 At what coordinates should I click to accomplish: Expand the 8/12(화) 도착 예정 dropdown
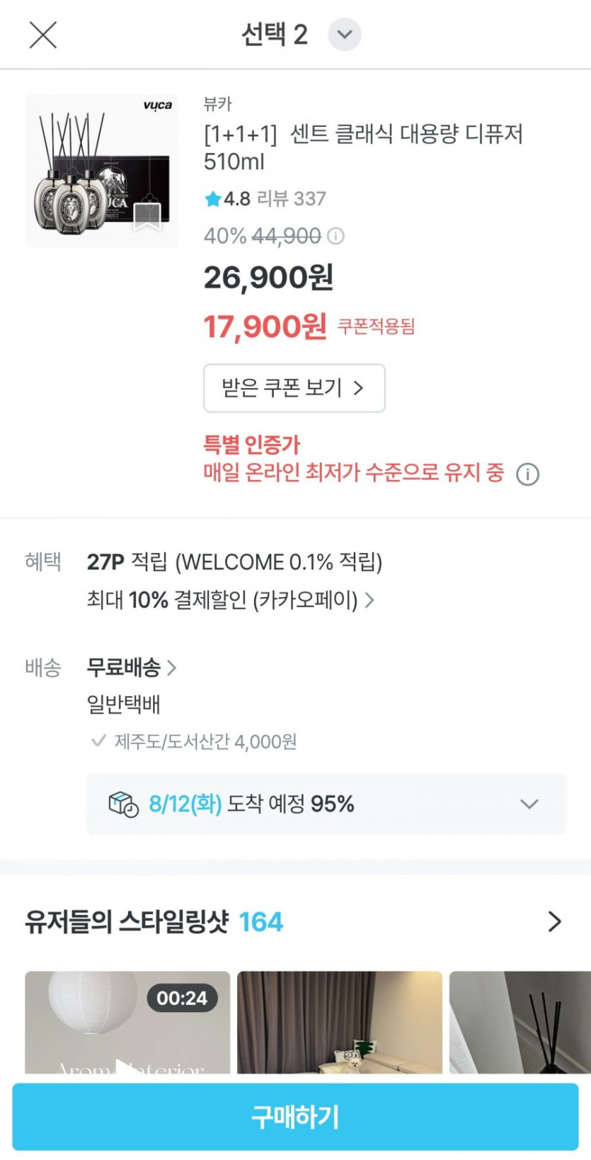pos(529,804)
